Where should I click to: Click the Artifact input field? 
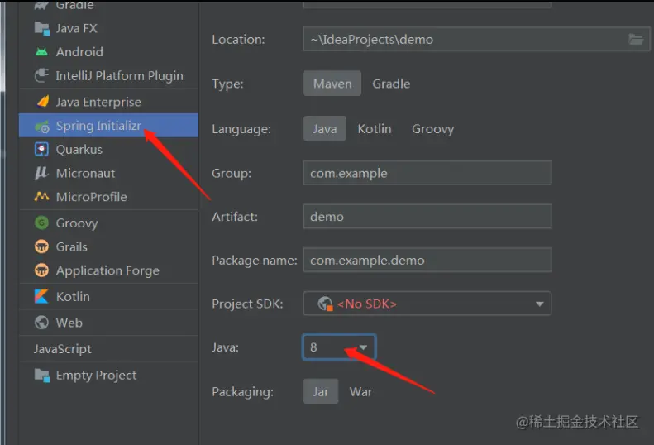[427, 216]
